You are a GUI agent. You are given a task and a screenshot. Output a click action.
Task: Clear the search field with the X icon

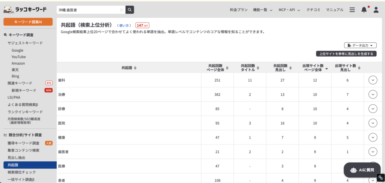[121, 10]
